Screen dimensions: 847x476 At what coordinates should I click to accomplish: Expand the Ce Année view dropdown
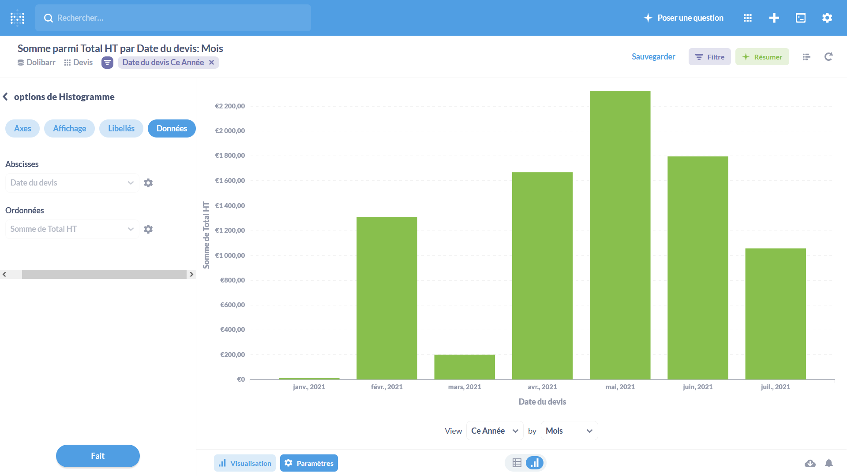[x=494, y=431]
